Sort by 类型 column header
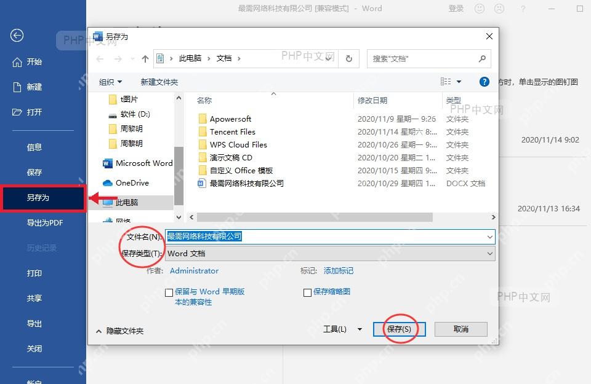The image size is (591, 384). point(454,100)
